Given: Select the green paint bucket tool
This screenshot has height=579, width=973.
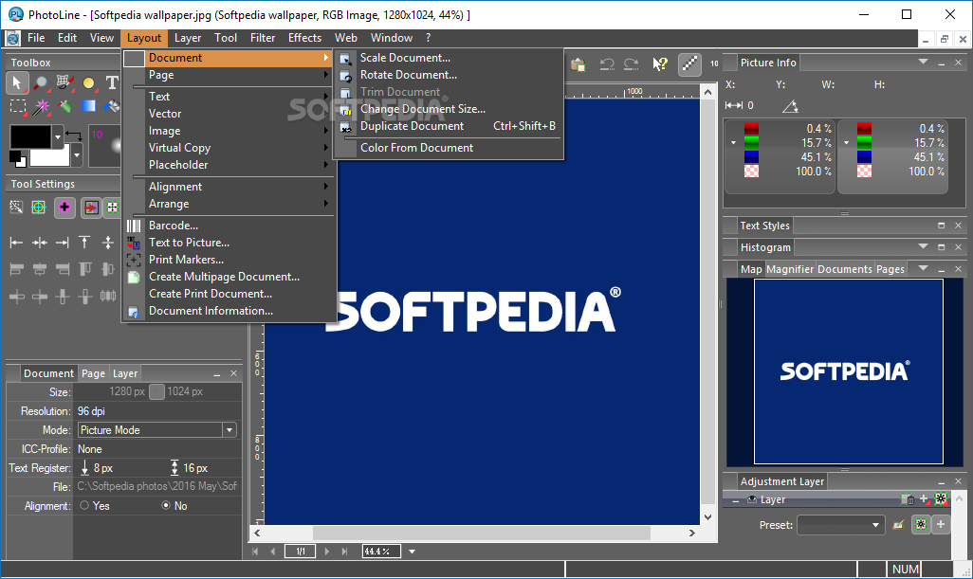Looking at the screenshot, I should coord(64,107).
